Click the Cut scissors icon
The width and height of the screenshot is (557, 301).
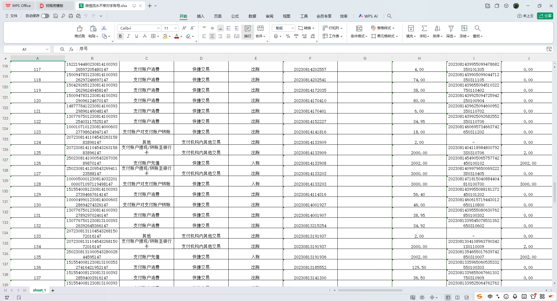[104, 28]
